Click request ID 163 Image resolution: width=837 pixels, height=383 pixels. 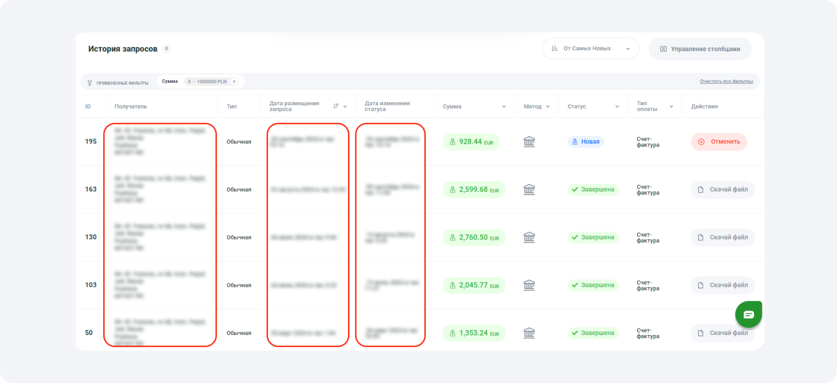point(91,189)
